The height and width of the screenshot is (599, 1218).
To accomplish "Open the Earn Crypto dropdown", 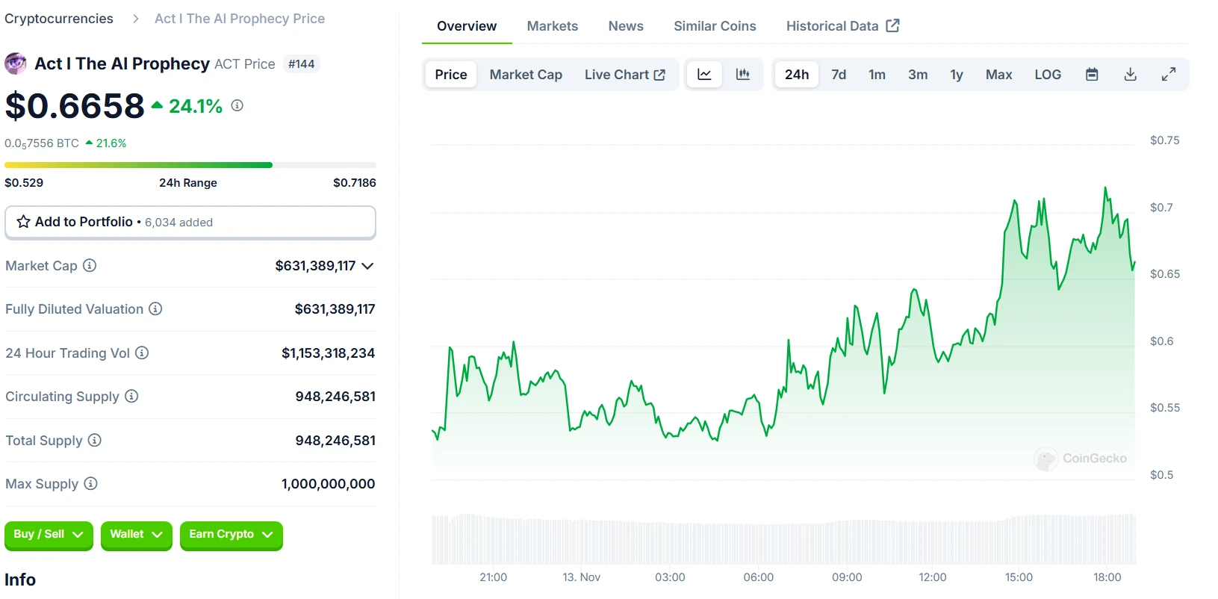I will coord(232,535).
